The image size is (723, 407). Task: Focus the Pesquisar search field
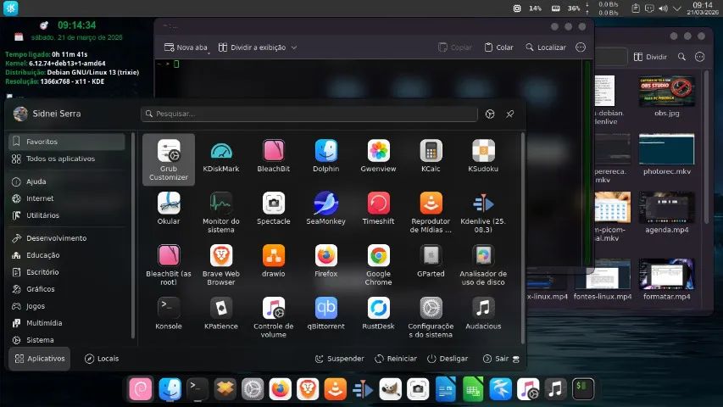[309, 114]
